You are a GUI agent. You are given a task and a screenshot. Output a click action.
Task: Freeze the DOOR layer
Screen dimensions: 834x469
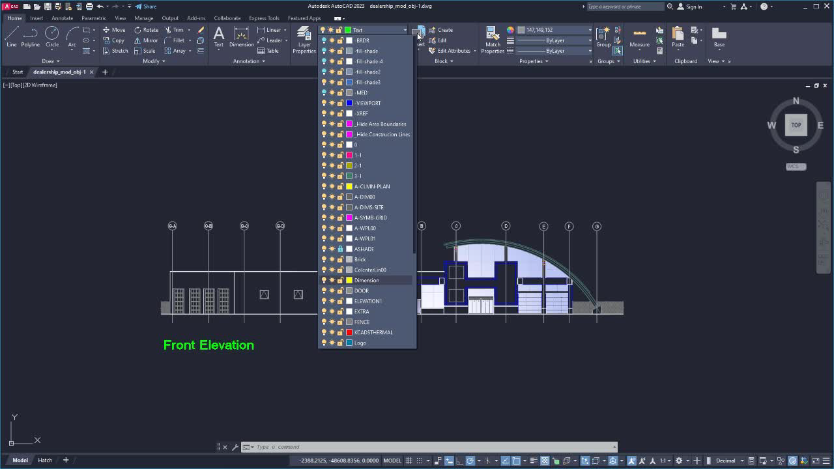pos(332,291)
